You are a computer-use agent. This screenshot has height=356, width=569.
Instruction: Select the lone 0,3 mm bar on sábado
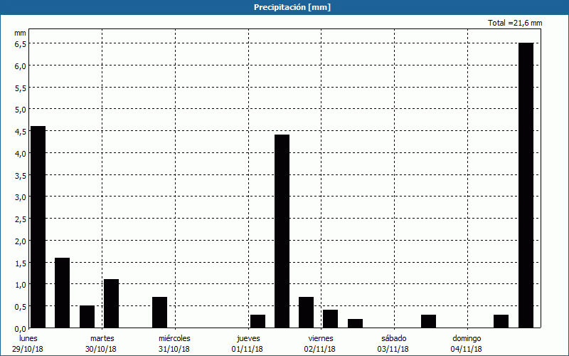point(429,321)
